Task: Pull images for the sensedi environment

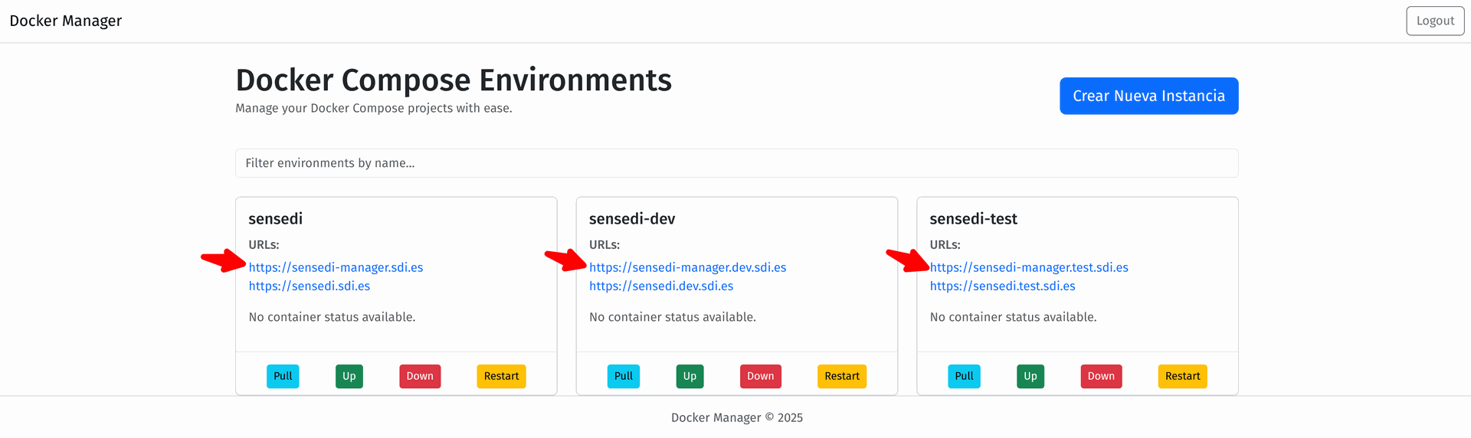Action: coord(283,376)
